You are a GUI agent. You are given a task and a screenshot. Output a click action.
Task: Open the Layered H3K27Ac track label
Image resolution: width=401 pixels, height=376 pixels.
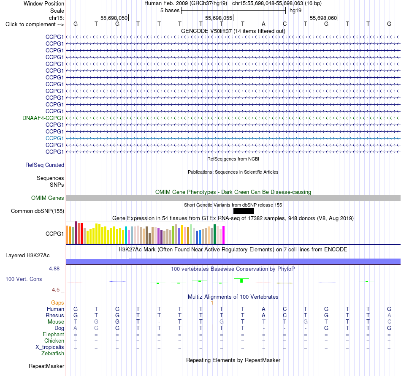point(27,256)
